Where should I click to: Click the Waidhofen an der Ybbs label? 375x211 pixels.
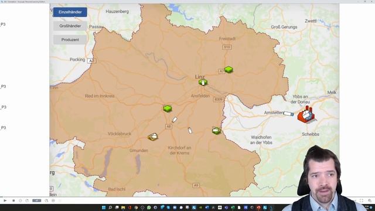click(261, 140)
